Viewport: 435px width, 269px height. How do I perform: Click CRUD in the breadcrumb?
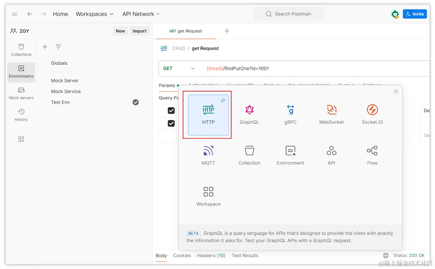coord(178,48)
